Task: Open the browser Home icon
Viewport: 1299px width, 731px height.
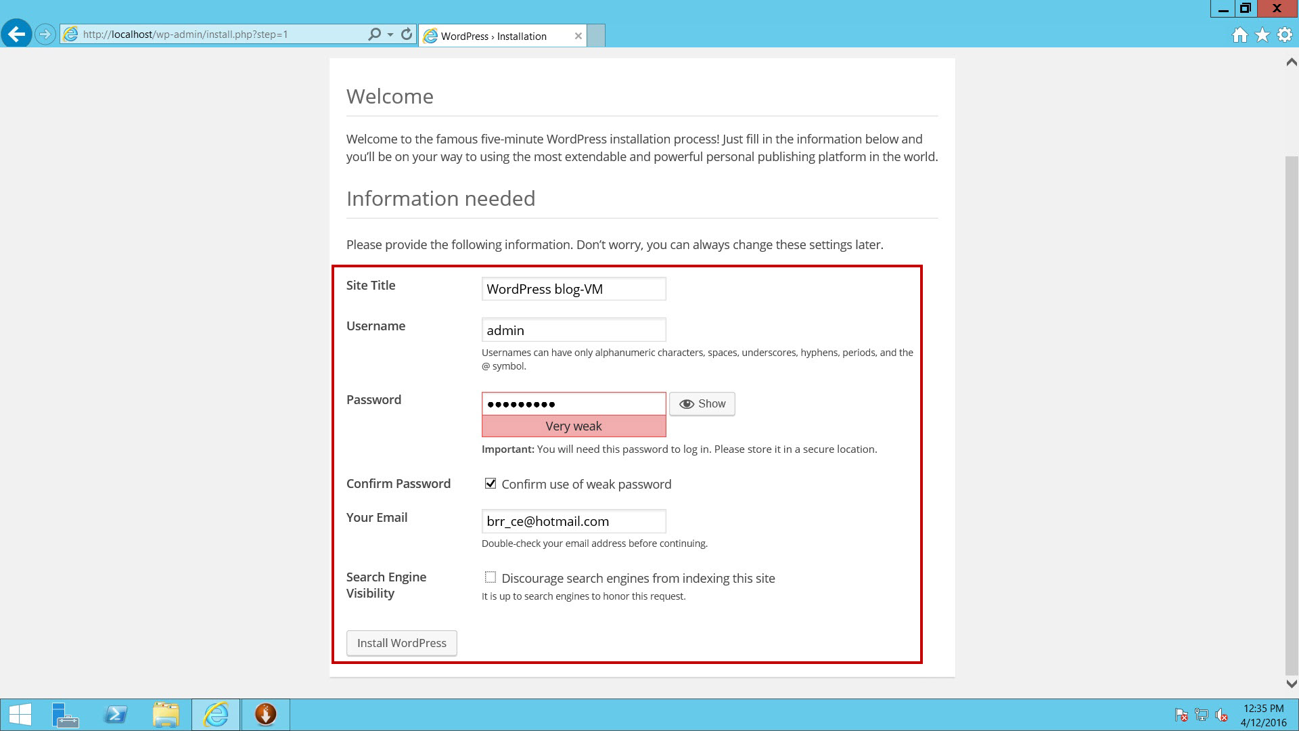Action: tap(1239, 35)
